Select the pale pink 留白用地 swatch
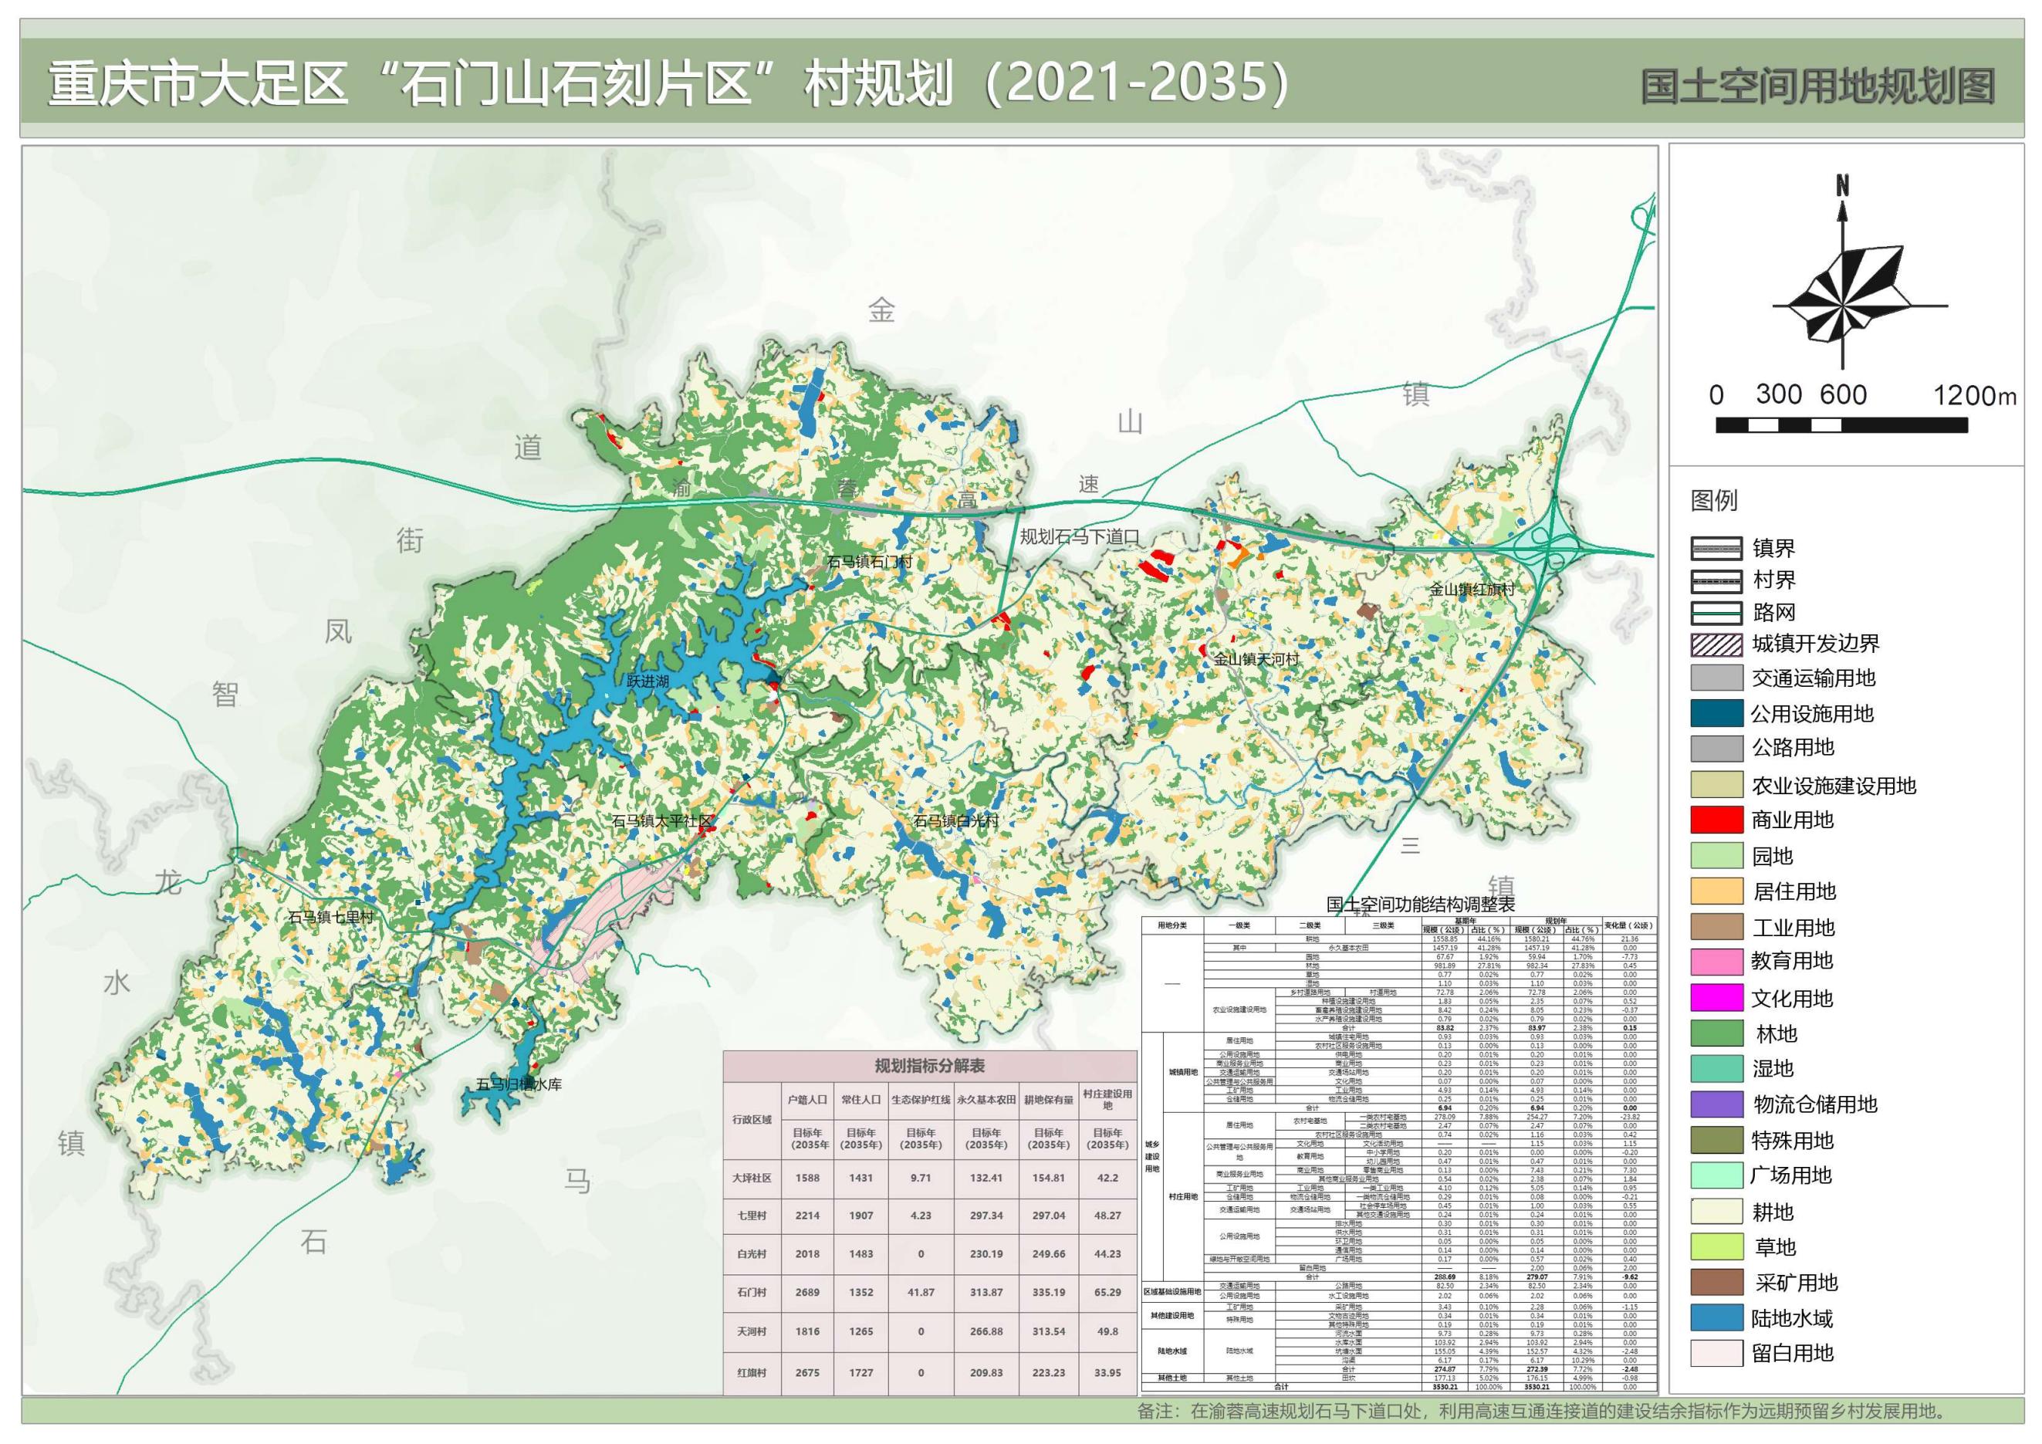Viewport: 2042px width, 1444px height. click(1716, 1353)
